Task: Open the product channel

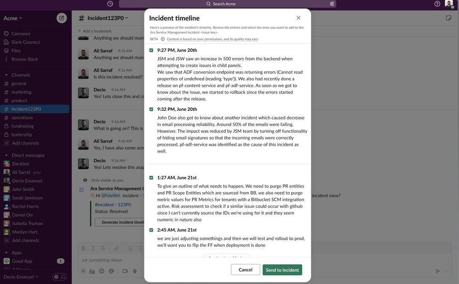Action: pyautogui.click(x=19, y=101)
